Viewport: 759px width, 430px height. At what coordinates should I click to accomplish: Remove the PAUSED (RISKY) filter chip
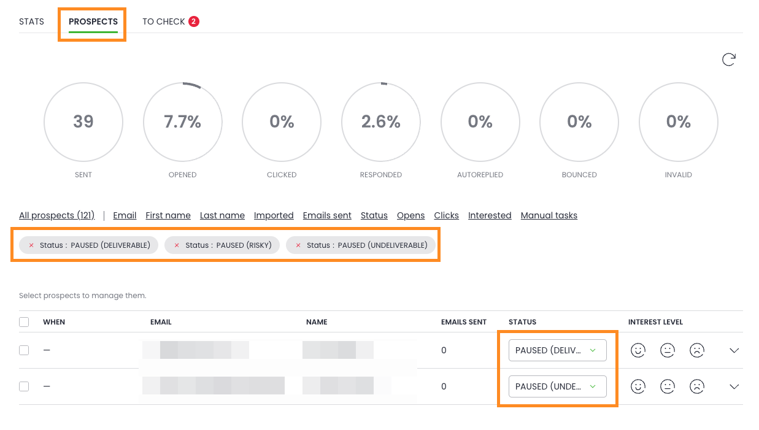pos(177,245)
